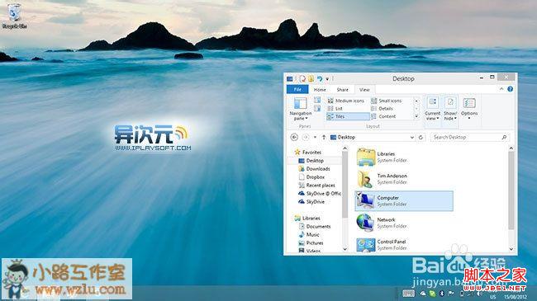Screen dimensions: 537x301
Task: Open Recent places in navigation pane
Action: pos(316,185)
